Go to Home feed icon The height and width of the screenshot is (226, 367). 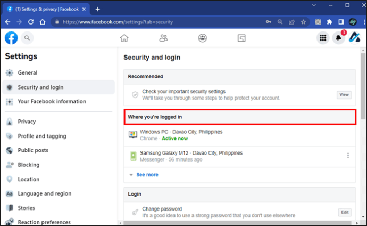tap(124, 38)
